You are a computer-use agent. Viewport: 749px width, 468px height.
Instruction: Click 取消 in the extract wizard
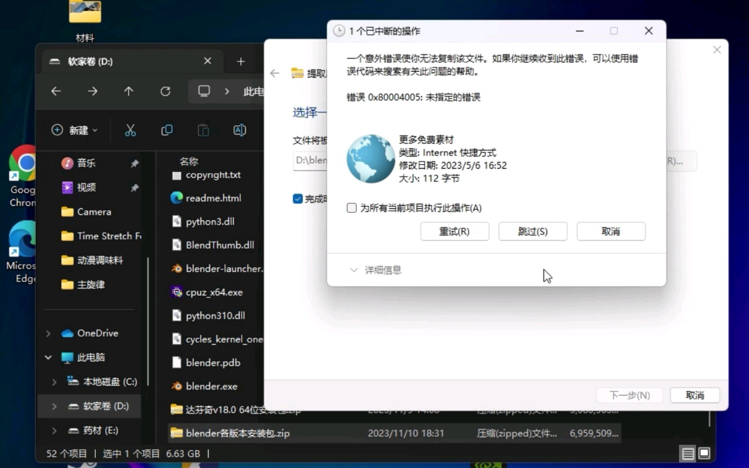[x=695, y=395]
